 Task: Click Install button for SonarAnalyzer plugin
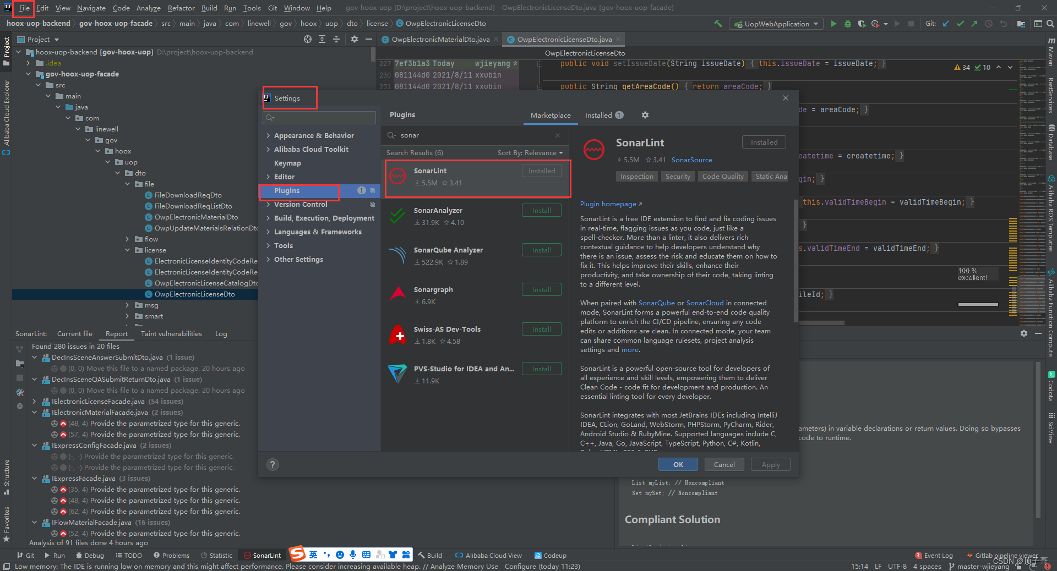542,210
